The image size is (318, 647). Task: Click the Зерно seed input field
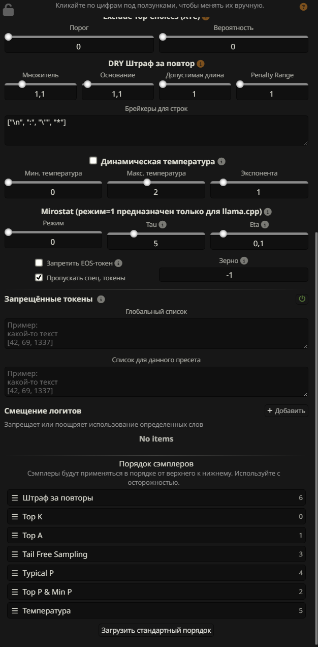click(x=234, y=275)
